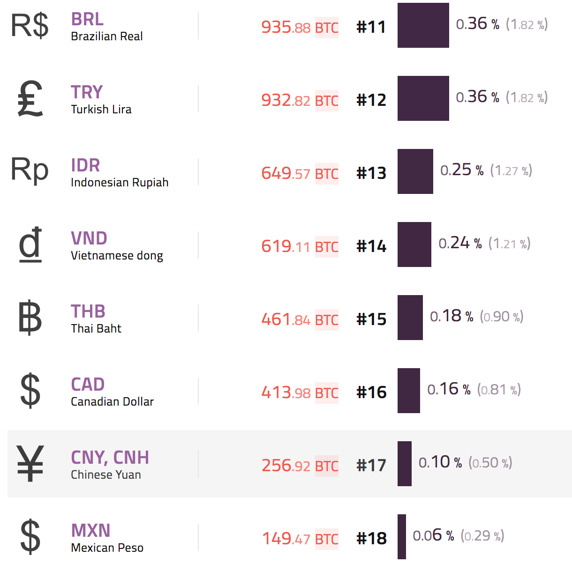Click the Brazilian Real R$ symbol icon

point(30,26)
